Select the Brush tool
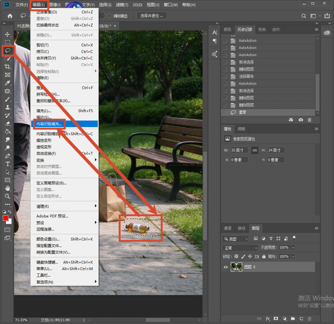The image size is (334, 324). pos(8,99)
